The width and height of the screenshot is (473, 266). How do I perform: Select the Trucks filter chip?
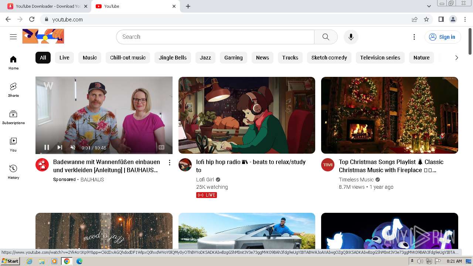pyautogui.click(x=290, y=57)
